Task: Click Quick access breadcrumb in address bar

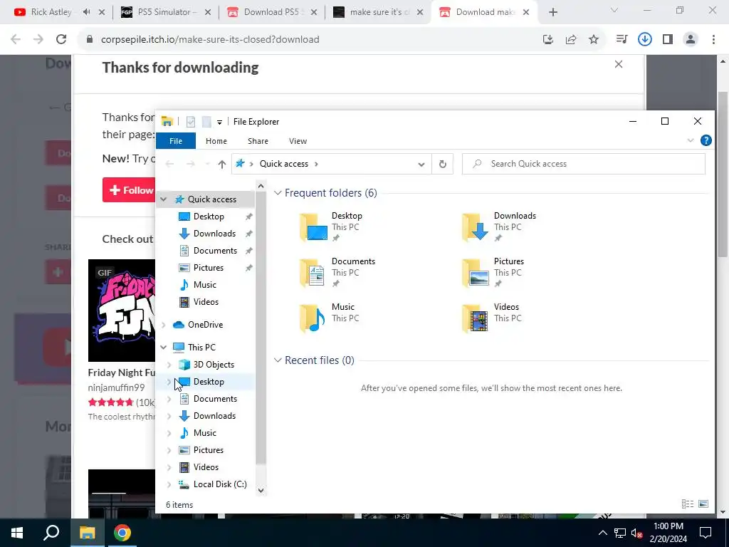Action: tap(283, 164)
